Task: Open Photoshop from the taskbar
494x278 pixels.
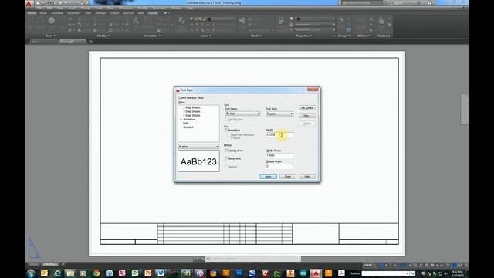Action: (239, 273)
